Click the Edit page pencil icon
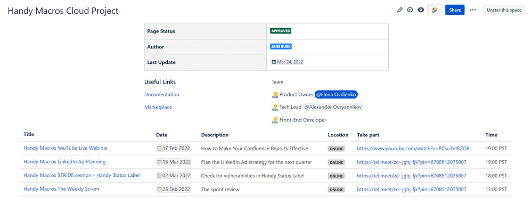This screenshot has width=532, height=213. [400, 10]
